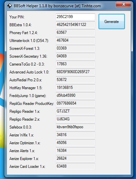This screenshot has height=179, width=136.
Task: Click the ScreenX-Forest 1.3 code field
Action: pyautogui.click(x=75, y=48)
